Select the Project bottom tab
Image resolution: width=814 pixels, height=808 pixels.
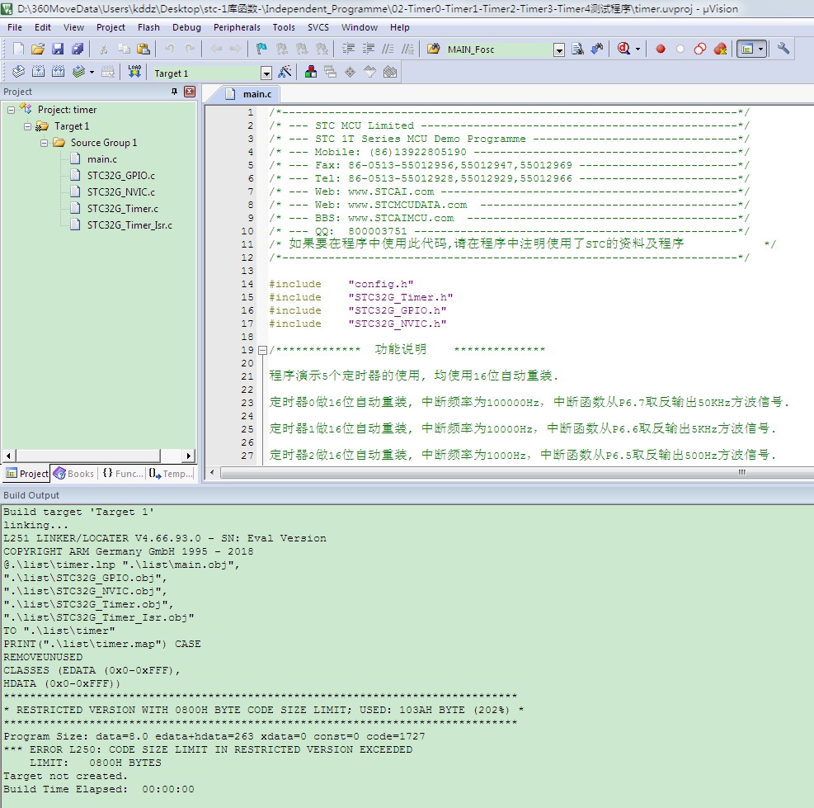click(x=27, y=474)
